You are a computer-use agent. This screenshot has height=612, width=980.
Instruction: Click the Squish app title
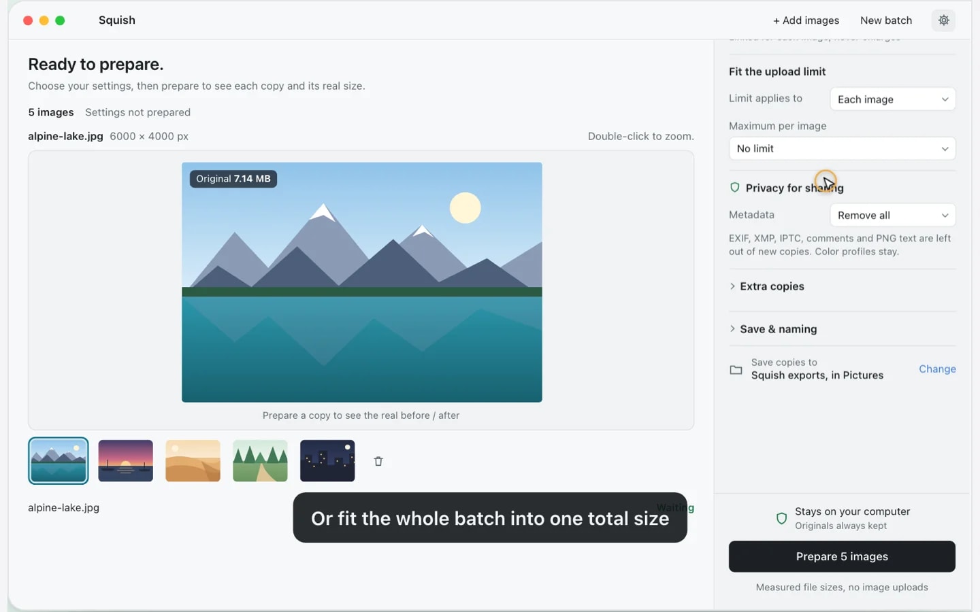(x=117, y=20)
